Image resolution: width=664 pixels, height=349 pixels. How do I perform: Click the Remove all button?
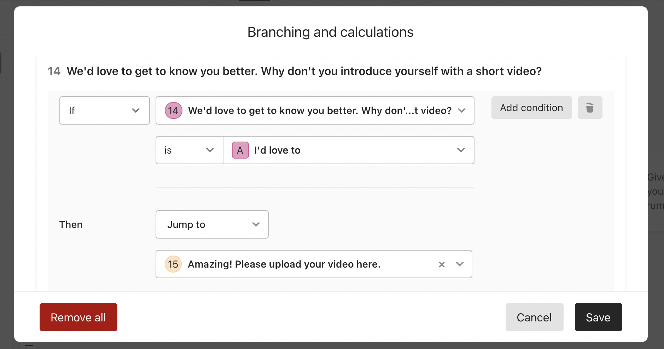click(78, 317)
